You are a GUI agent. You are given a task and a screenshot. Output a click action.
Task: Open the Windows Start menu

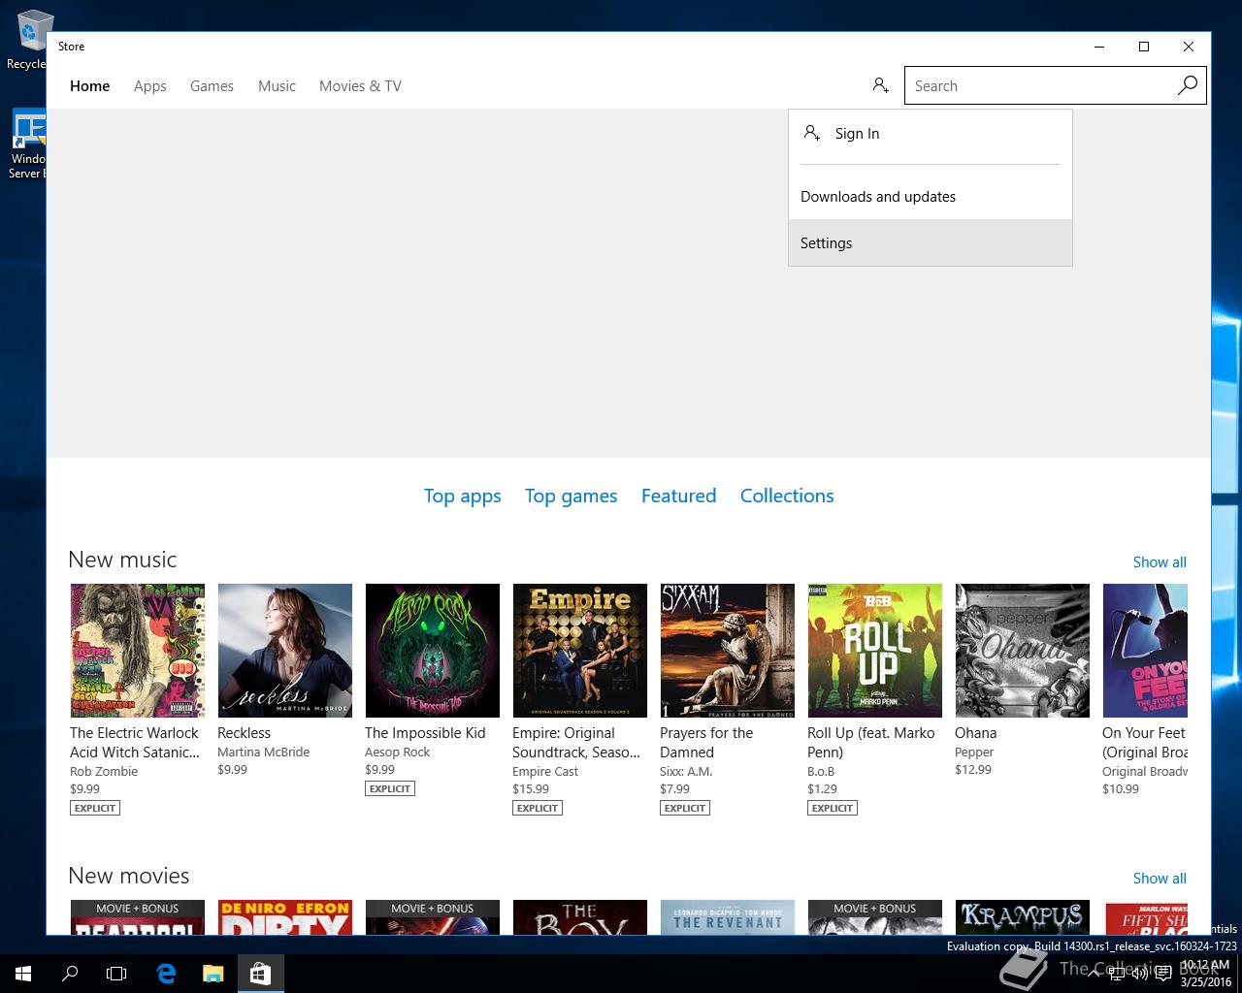click(23, 973)
